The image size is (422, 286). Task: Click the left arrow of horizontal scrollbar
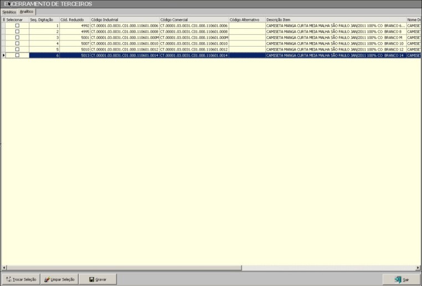point(4,268)
